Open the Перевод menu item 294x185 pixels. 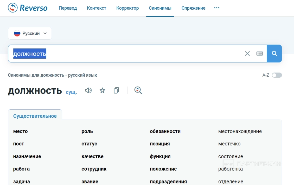pos(68,8)
